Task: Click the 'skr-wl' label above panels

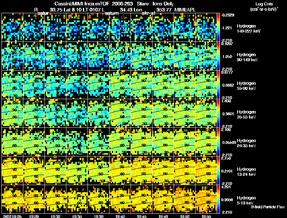Action: (x=149, y=13)
